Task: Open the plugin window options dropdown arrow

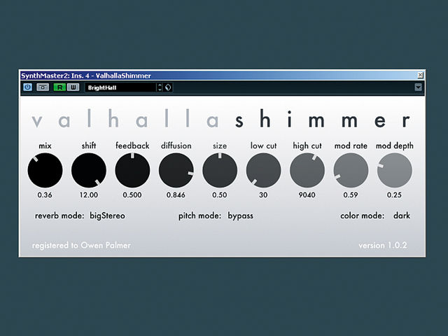Action: tap(418, 87)
